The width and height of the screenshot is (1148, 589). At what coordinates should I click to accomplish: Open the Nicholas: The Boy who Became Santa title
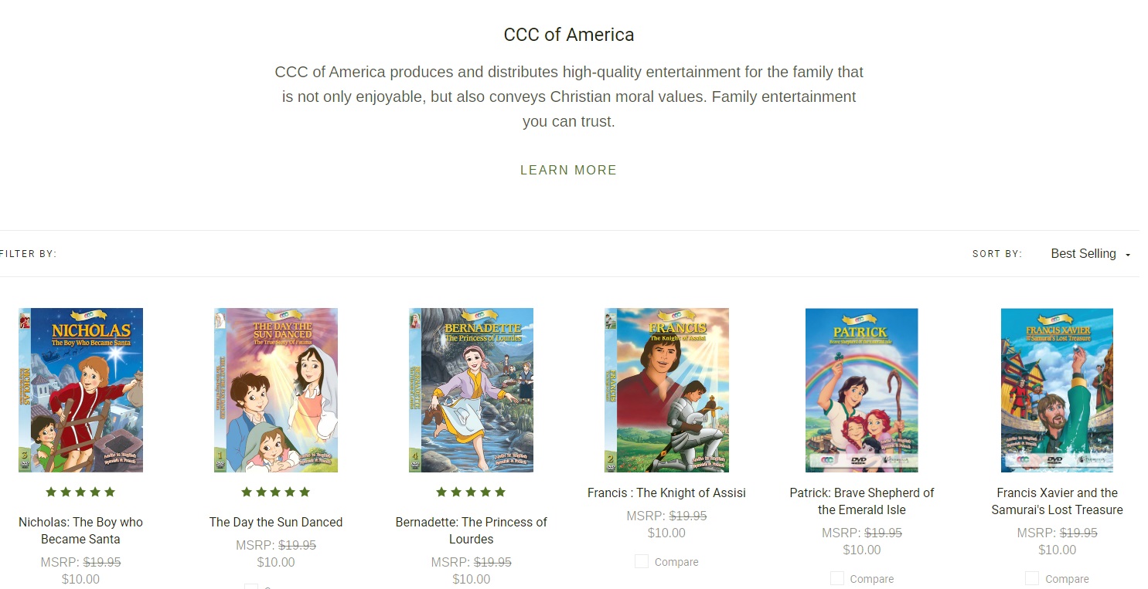tap(80, 530)
